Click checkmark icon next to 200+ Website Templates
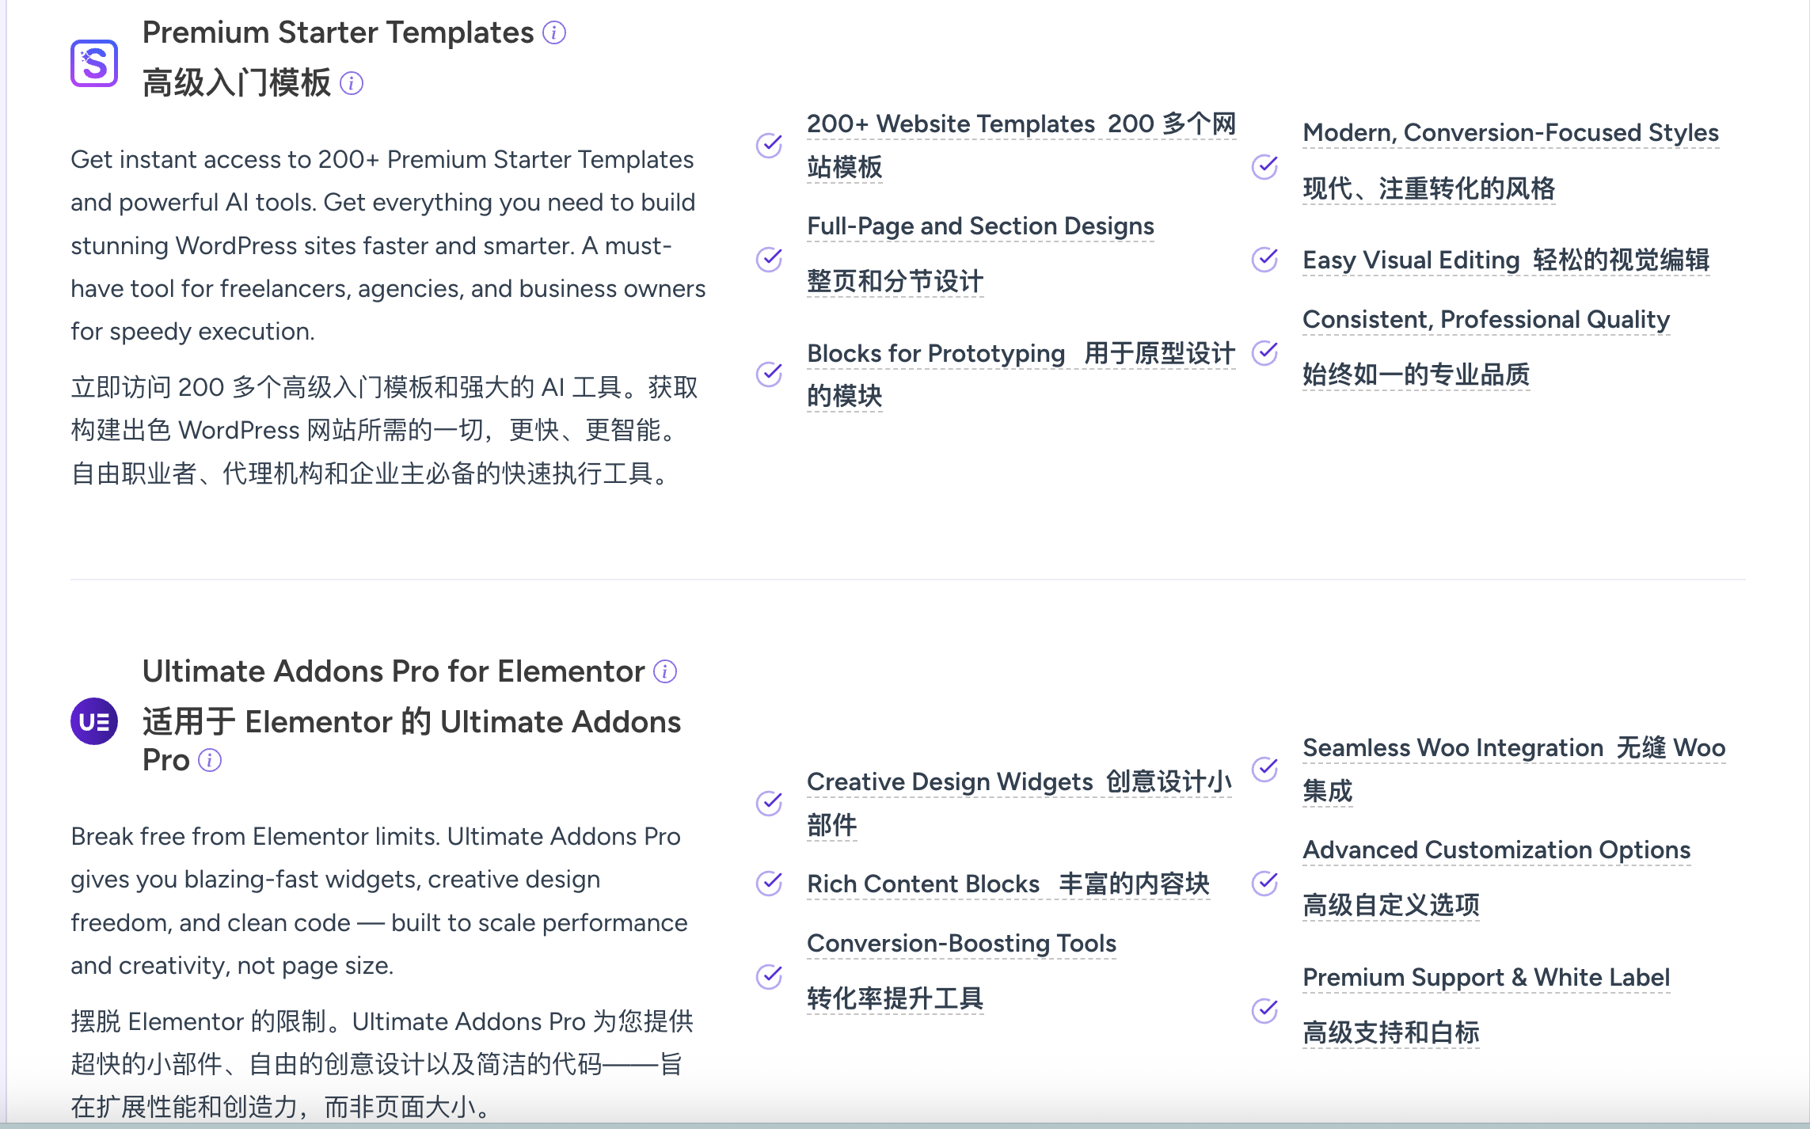Image resolution: width=1810 pixels, height=1129 pixels. (769, 145)
